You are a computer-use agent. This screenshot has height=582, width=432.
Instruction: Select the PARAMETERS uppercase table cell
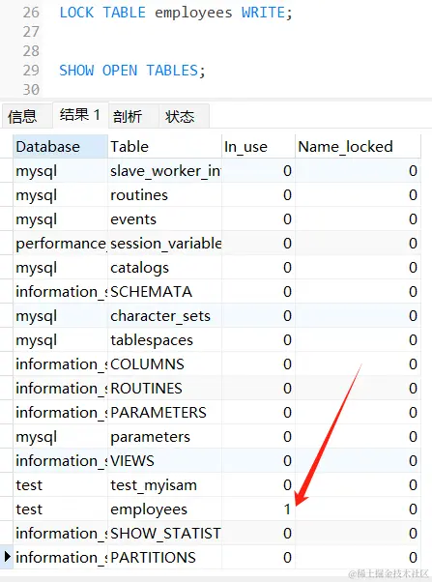point(165,413)
